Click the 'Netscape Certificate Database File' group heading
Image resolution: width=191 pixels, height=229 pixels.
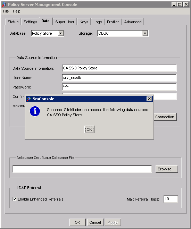(45, 158)
